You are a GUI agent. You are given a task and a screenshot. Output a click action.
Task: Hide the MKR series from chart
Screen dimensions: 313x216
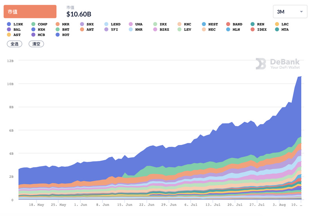click(x=63, y=24)
